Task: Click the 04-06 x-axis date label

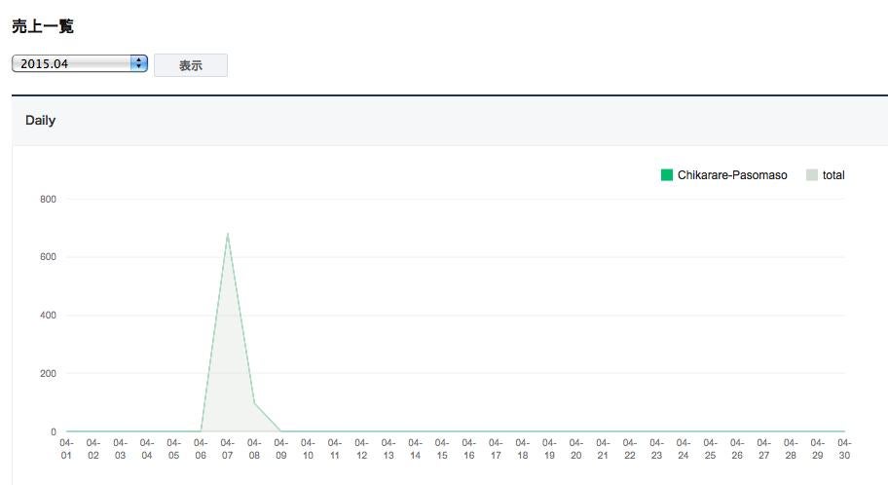Action: point(201,449)
